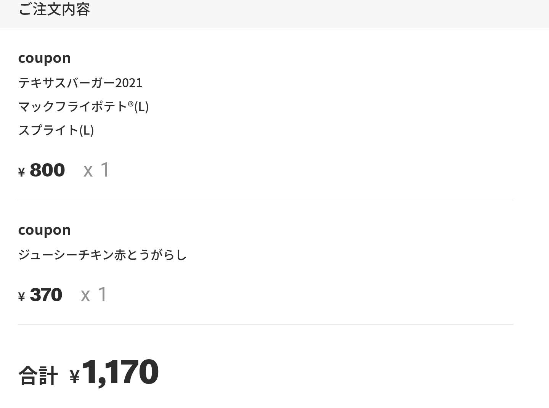Select the second coupon label
This screenshot has width=549, height=408.
pos(44,230)
